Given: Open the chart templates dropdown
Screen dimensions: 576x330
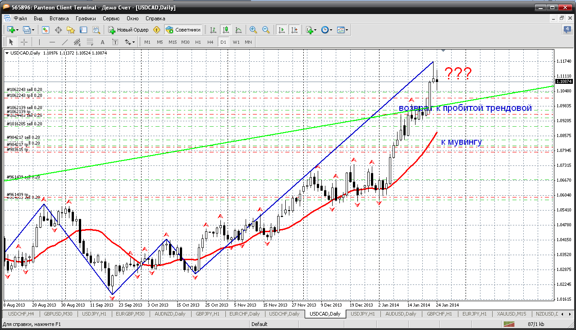Looking at the screenshot, I should 343,30.
